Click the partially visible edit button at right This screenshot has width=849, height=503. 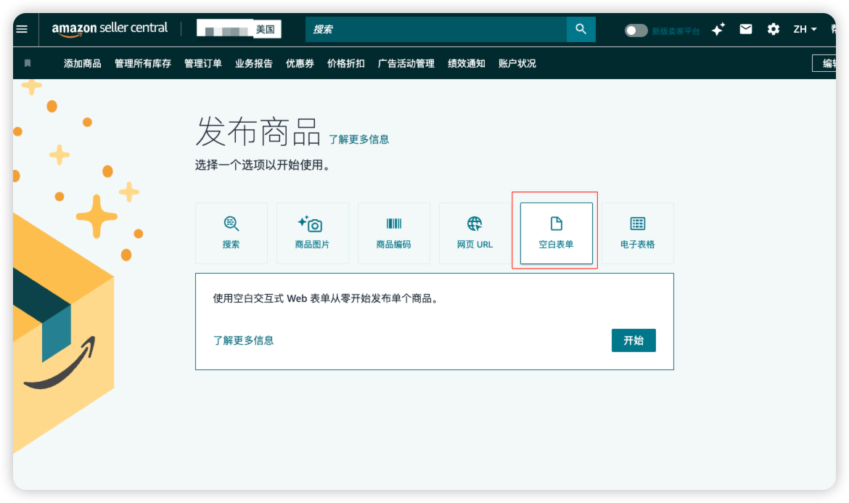tap(824, 63)
